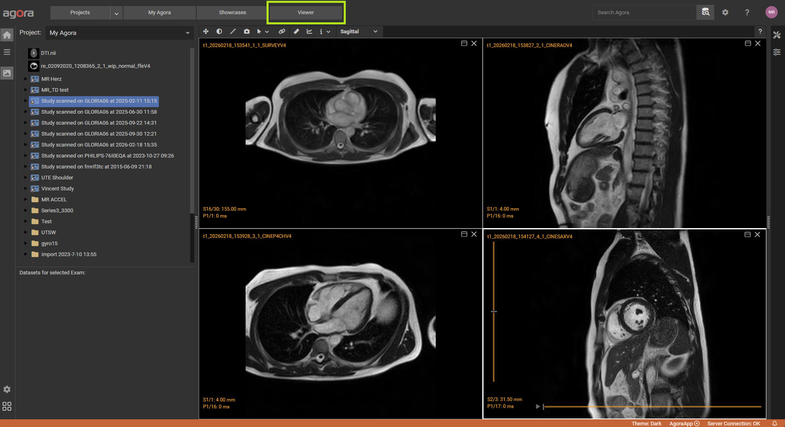The width and height of the screenshot is (785, 427).
Task: Open the wrench and screwdriver tools panel
Action: [777, 35]
